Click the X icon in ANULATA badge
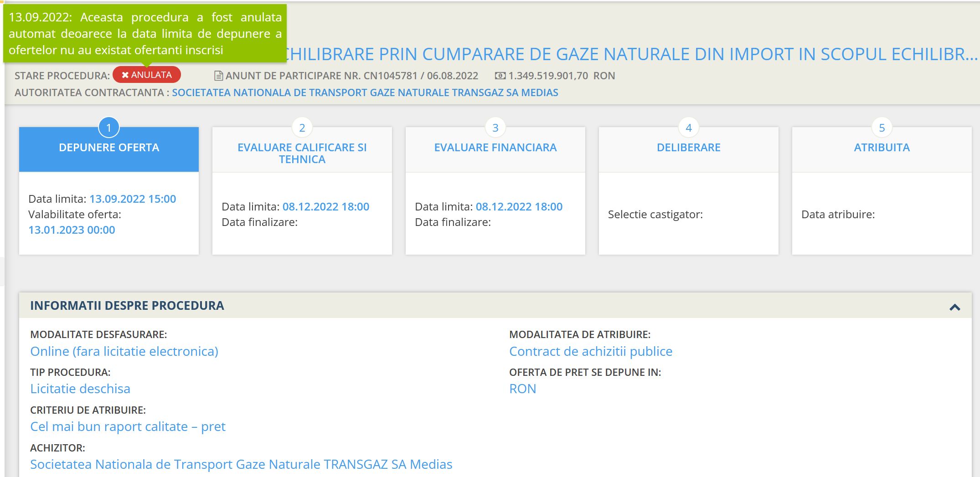This screenshot has width=980, height=477. [125, 75]
